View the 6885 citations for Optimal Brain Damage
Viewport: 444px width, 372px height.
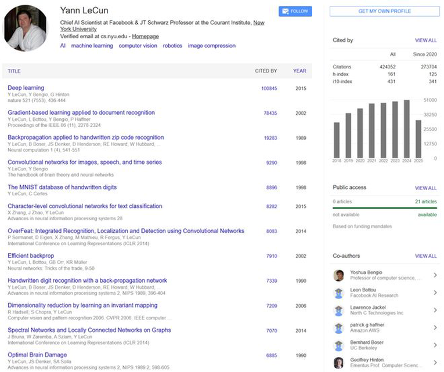(x=272, y=356)
